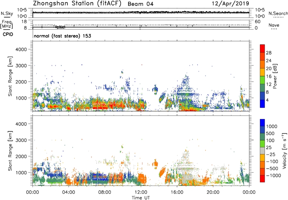Click the red top segment of Power colorbar
The height and width of the screenshot is (200, 288).
click(262, 48)
